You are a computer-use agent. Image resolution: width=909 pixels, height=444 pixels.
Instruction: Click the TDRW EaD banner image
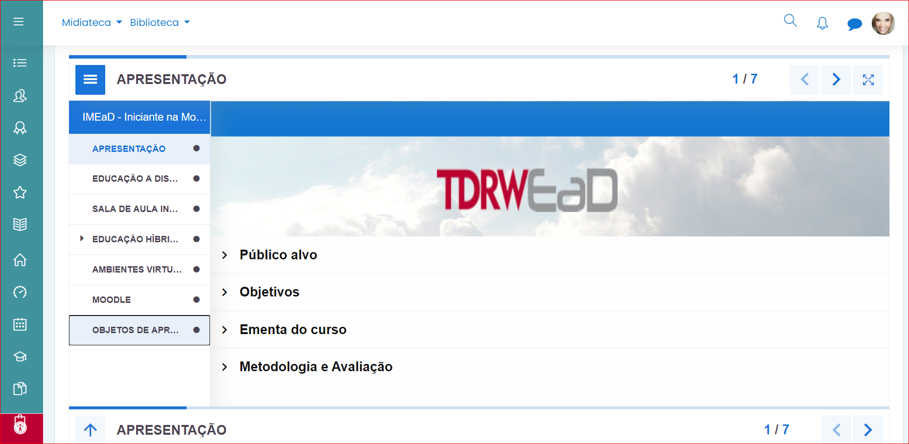(x=550, y=187)
